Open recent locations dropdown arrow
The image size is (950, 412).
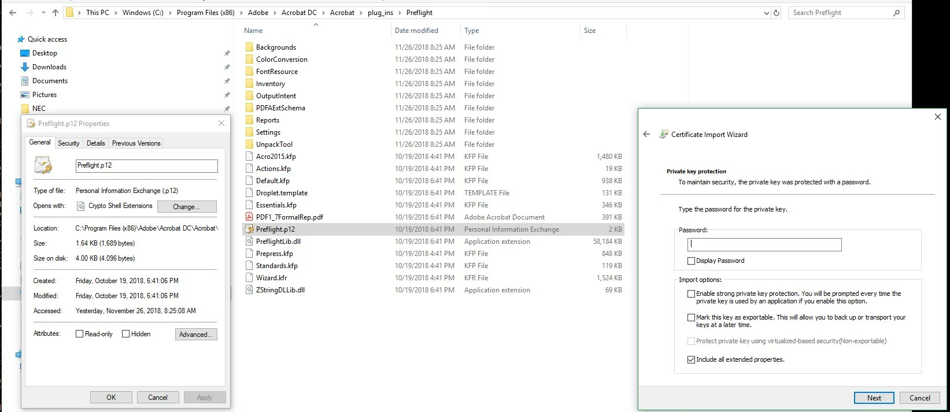43,13
